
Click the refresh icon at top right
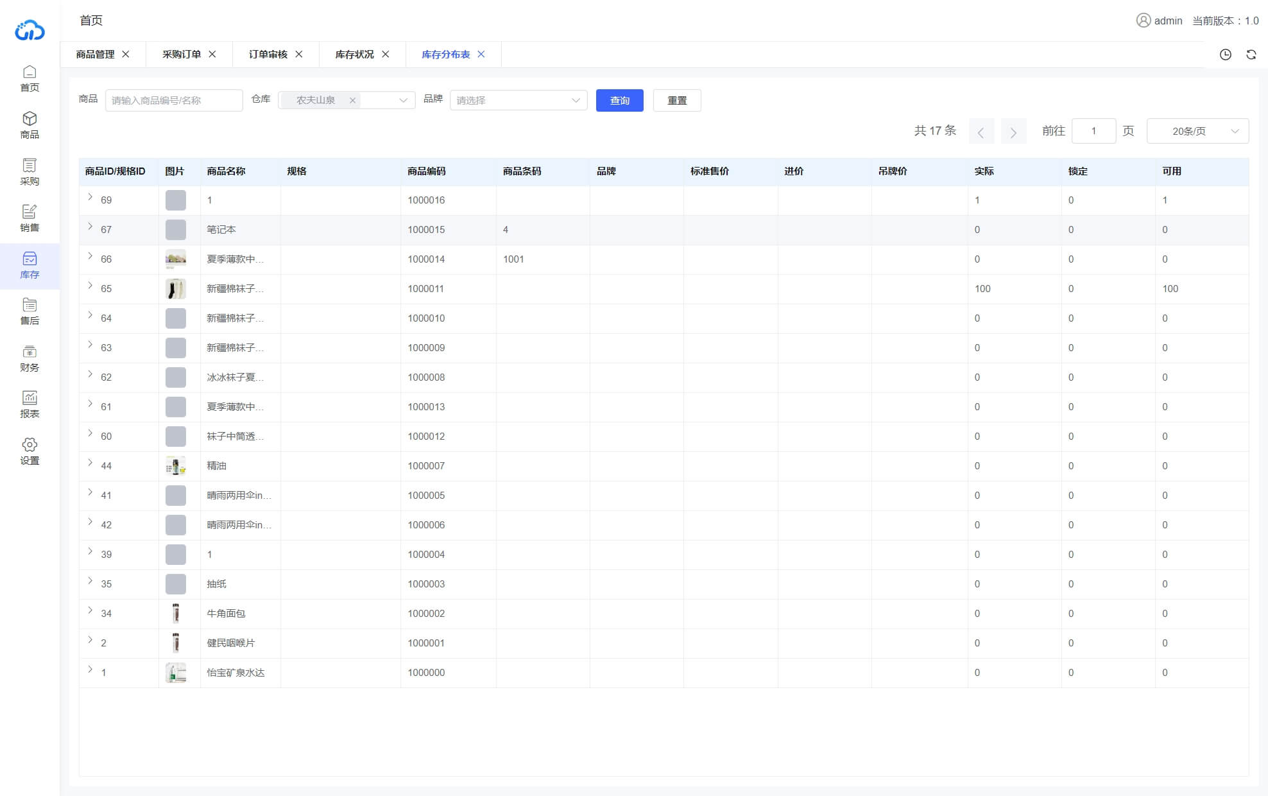click(1251, 55)
